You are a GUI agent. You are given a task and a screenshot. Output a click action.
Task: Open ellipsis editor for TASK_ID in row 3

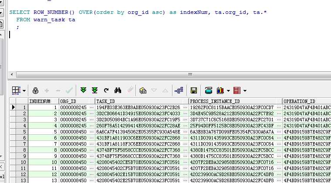186,120
